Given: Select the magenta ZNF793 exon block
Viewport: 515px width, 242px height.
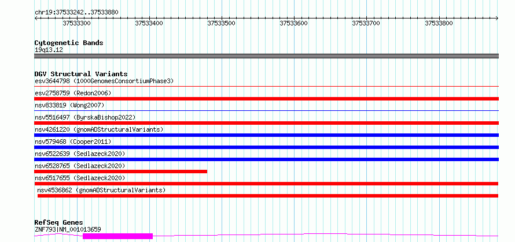Looking at the screenshot, I should pyautogui.click(x=118, y=236).
